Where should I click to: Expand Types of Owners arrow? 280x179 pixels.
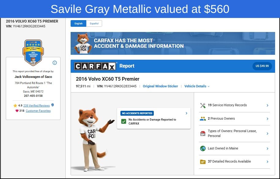267,134
